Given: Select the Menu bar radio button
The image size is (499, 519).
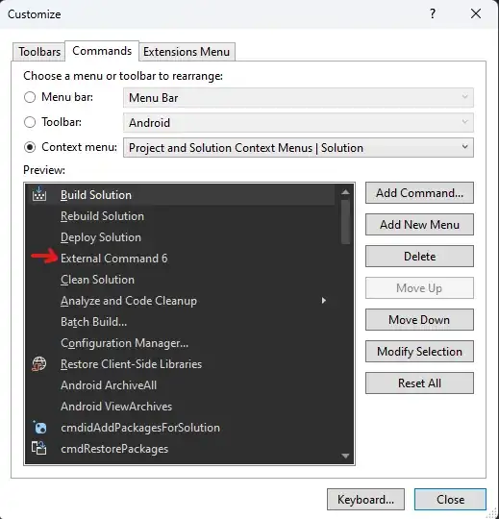Looking at the screenshot, I should click(30, 97).
